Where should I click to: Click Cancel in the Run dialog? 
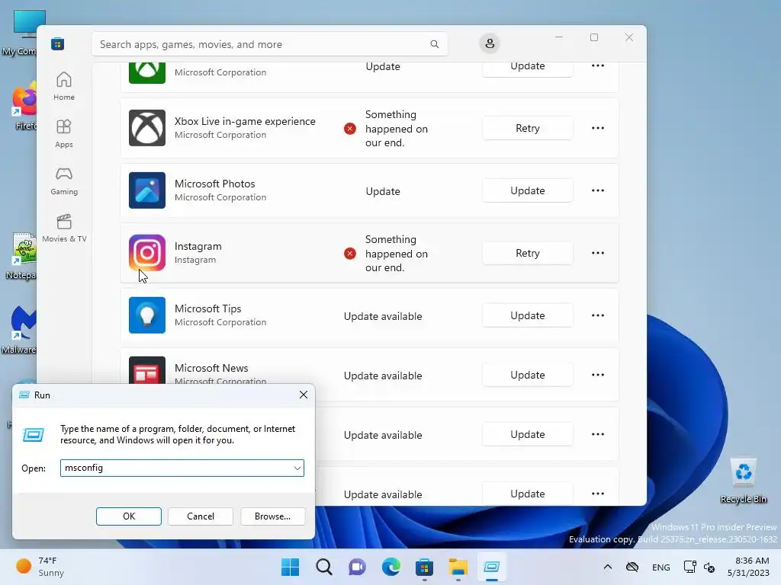pyautogui.click(x=201, y=516)
